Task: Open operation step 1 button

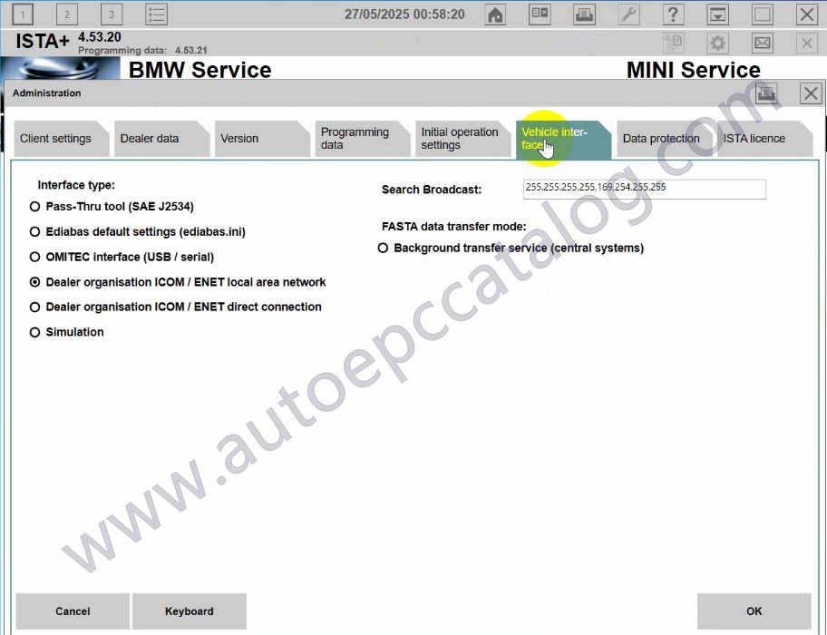Action: click(x=22, y=15)
